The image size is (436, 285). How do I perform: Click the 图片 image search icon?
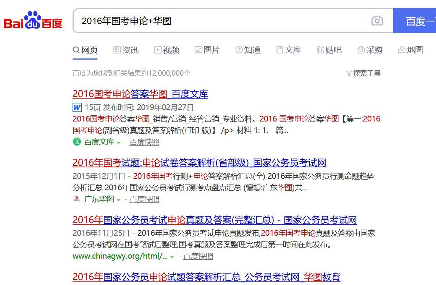pyautogui.click(x=198, y=50)
